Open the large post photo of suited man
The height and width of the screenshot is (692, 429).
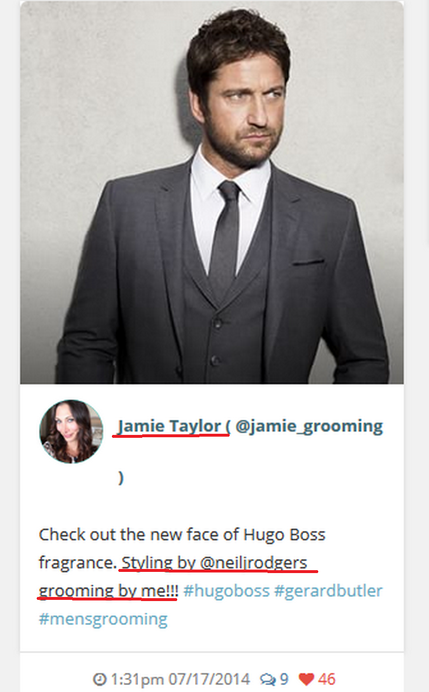212,192
